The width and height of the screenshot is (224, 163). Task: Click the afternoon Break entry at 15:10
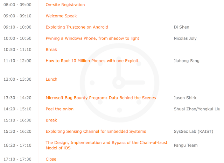tap(51, 120)
